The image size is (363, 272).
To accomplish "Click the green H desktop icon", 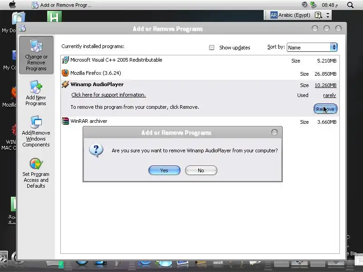I will [54, 17].
